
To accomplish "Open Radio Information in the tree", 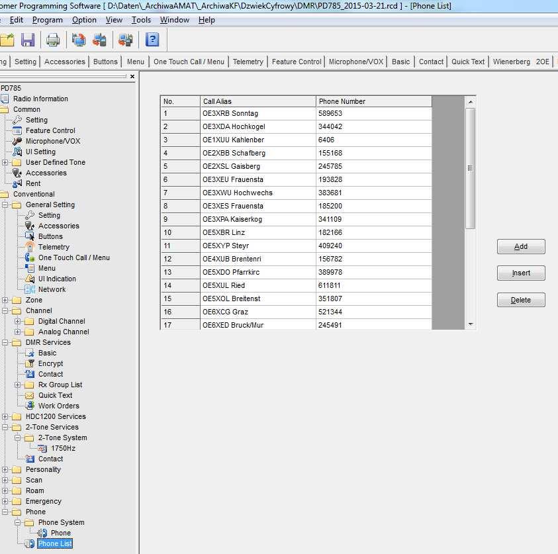I will point(40,99).
